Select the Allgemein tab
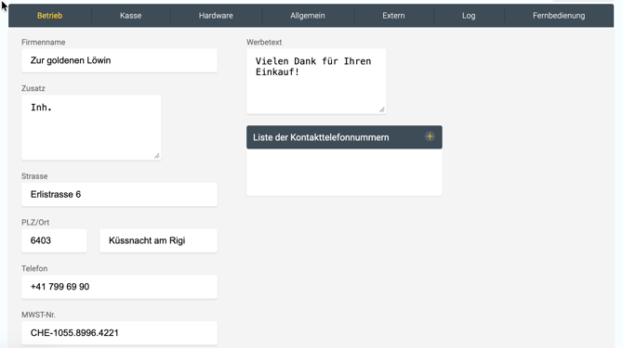623x348 pixels. (x=308, y=16)
